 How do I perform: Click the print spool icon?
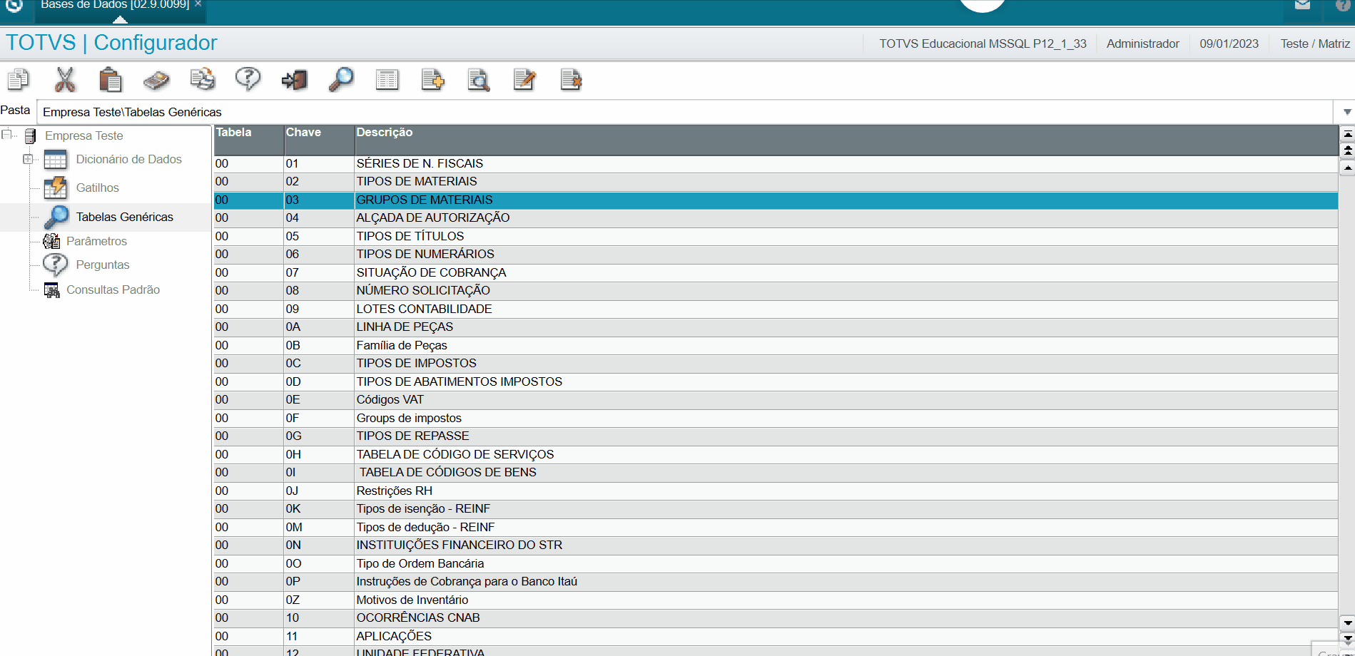tap(203, 80)
